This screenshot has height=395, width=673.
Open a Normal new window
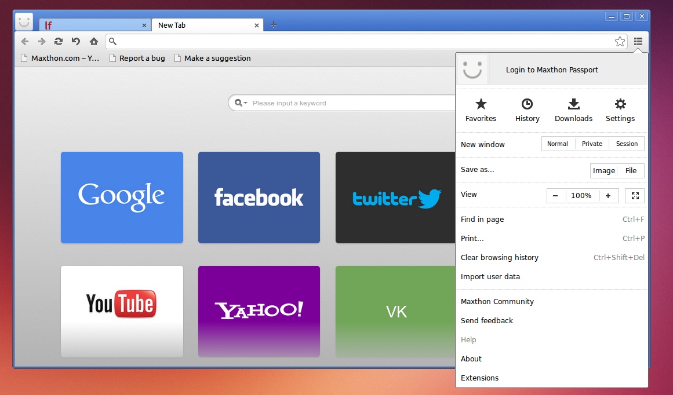pyautogui.click(x=558, y=144)
